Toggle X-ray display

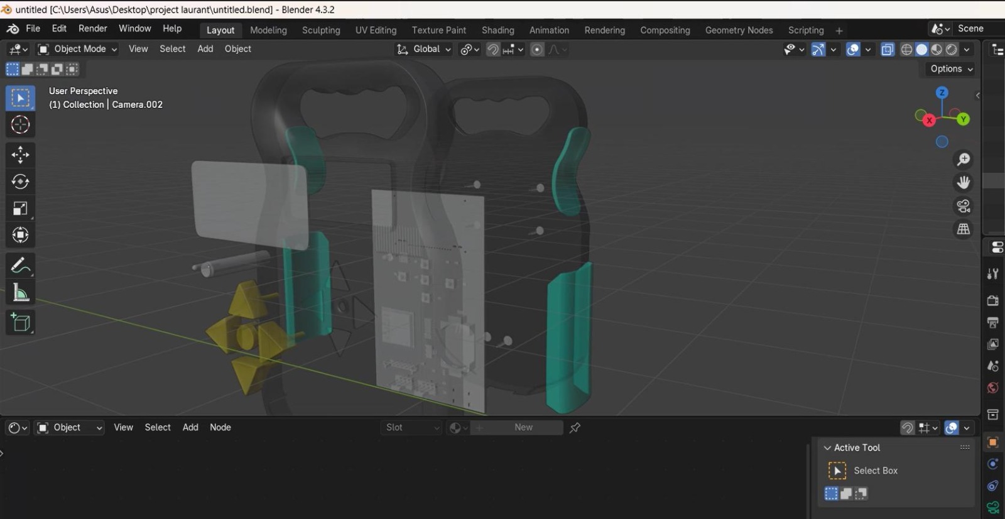[x=887, y=50]
